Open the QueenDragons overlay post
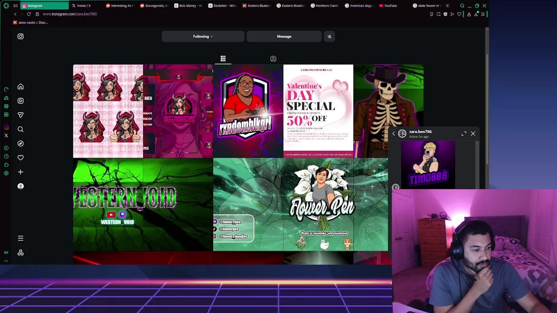The image size is (557, 313). click(x=178, y=111)
